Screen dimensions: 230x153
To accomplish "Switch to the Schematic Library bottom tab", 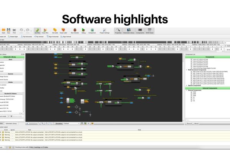I will [x=11, y=124].
